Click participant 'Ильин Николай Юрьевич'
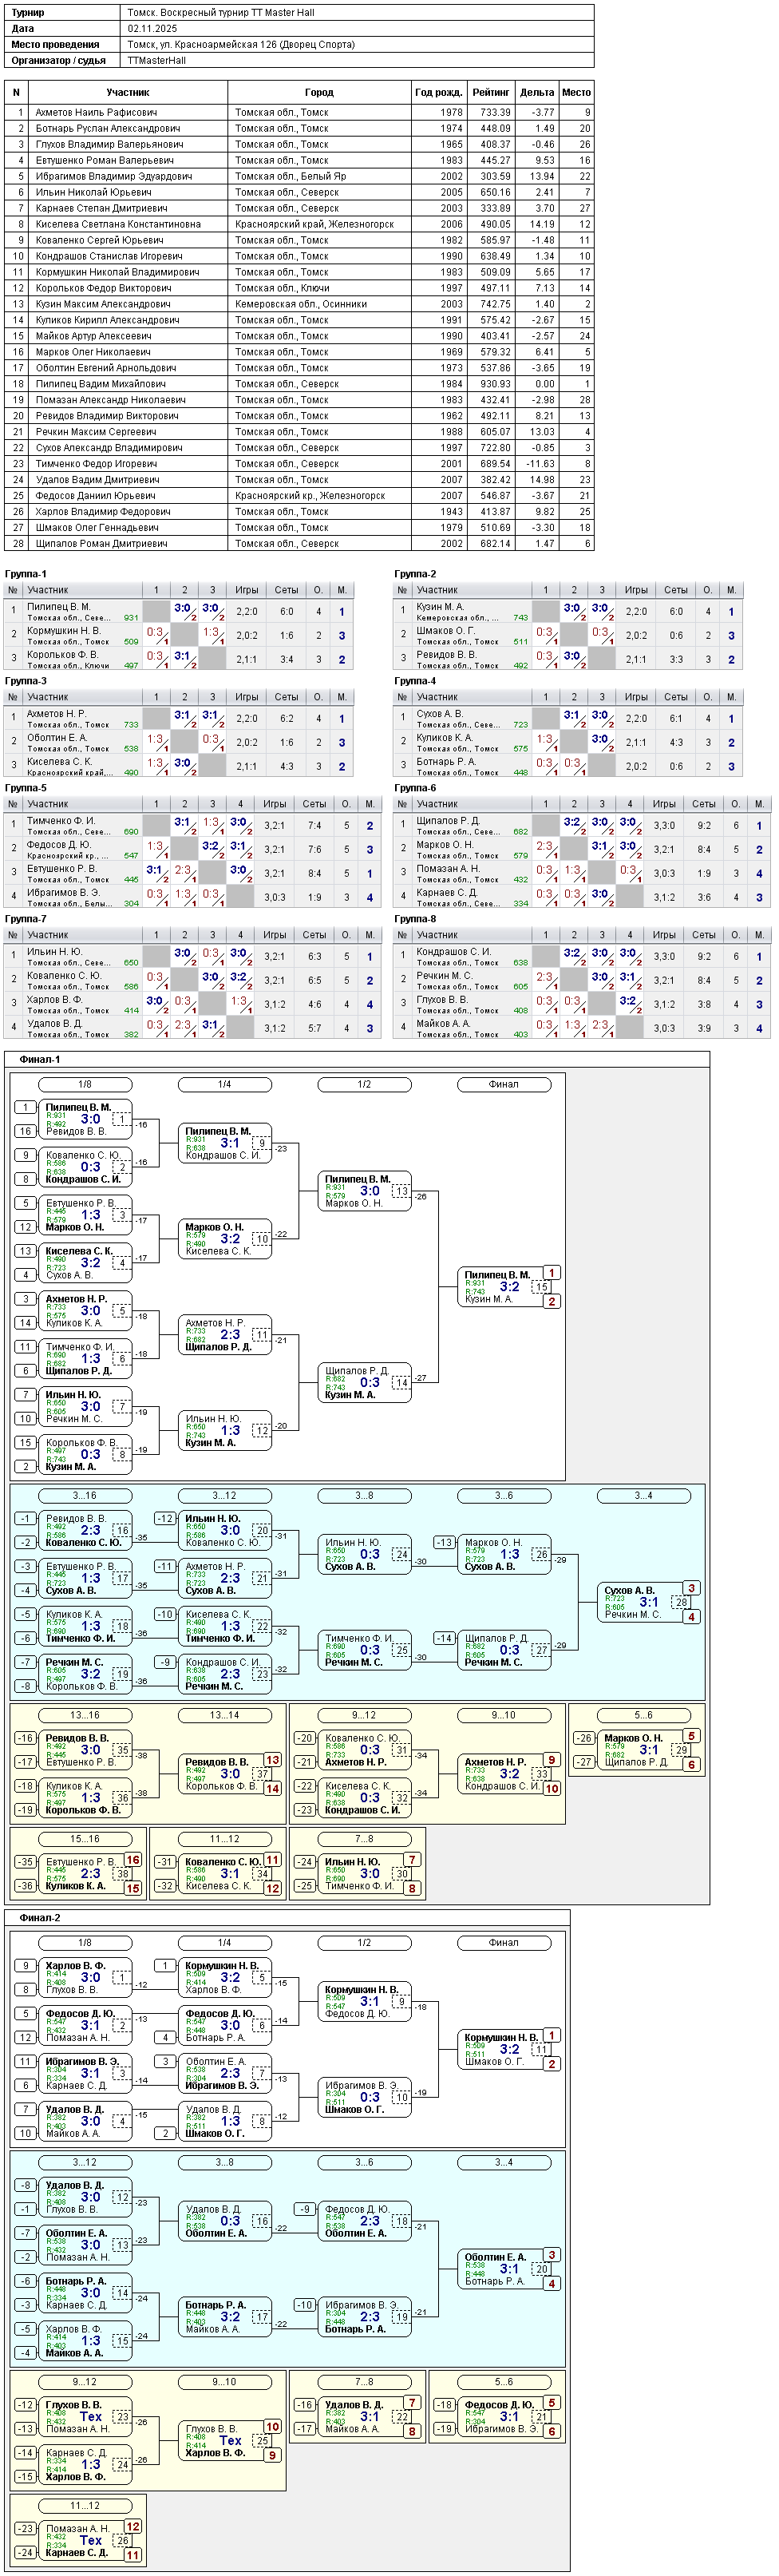This screenshot has width=779, height=2576. click(93, 193)
